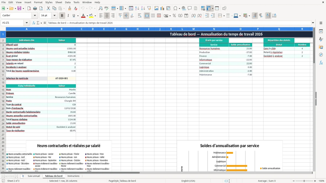Screen dimensions: 326x183
Task: Click the English (USA) language status field
Action: pyautogui.click(x=188, y=181)
